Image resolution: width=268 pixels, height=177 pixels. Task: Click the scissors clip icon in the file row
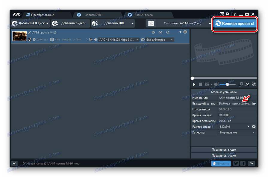pos(161,32)
